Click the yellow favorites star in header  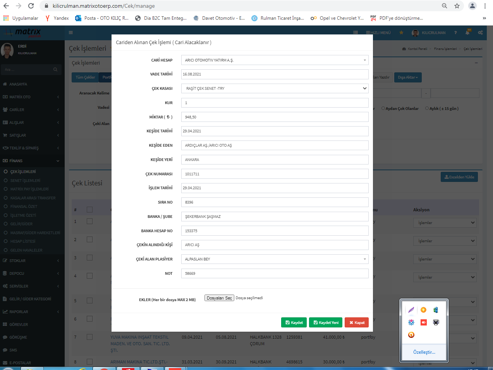click(x=401, y=33)
